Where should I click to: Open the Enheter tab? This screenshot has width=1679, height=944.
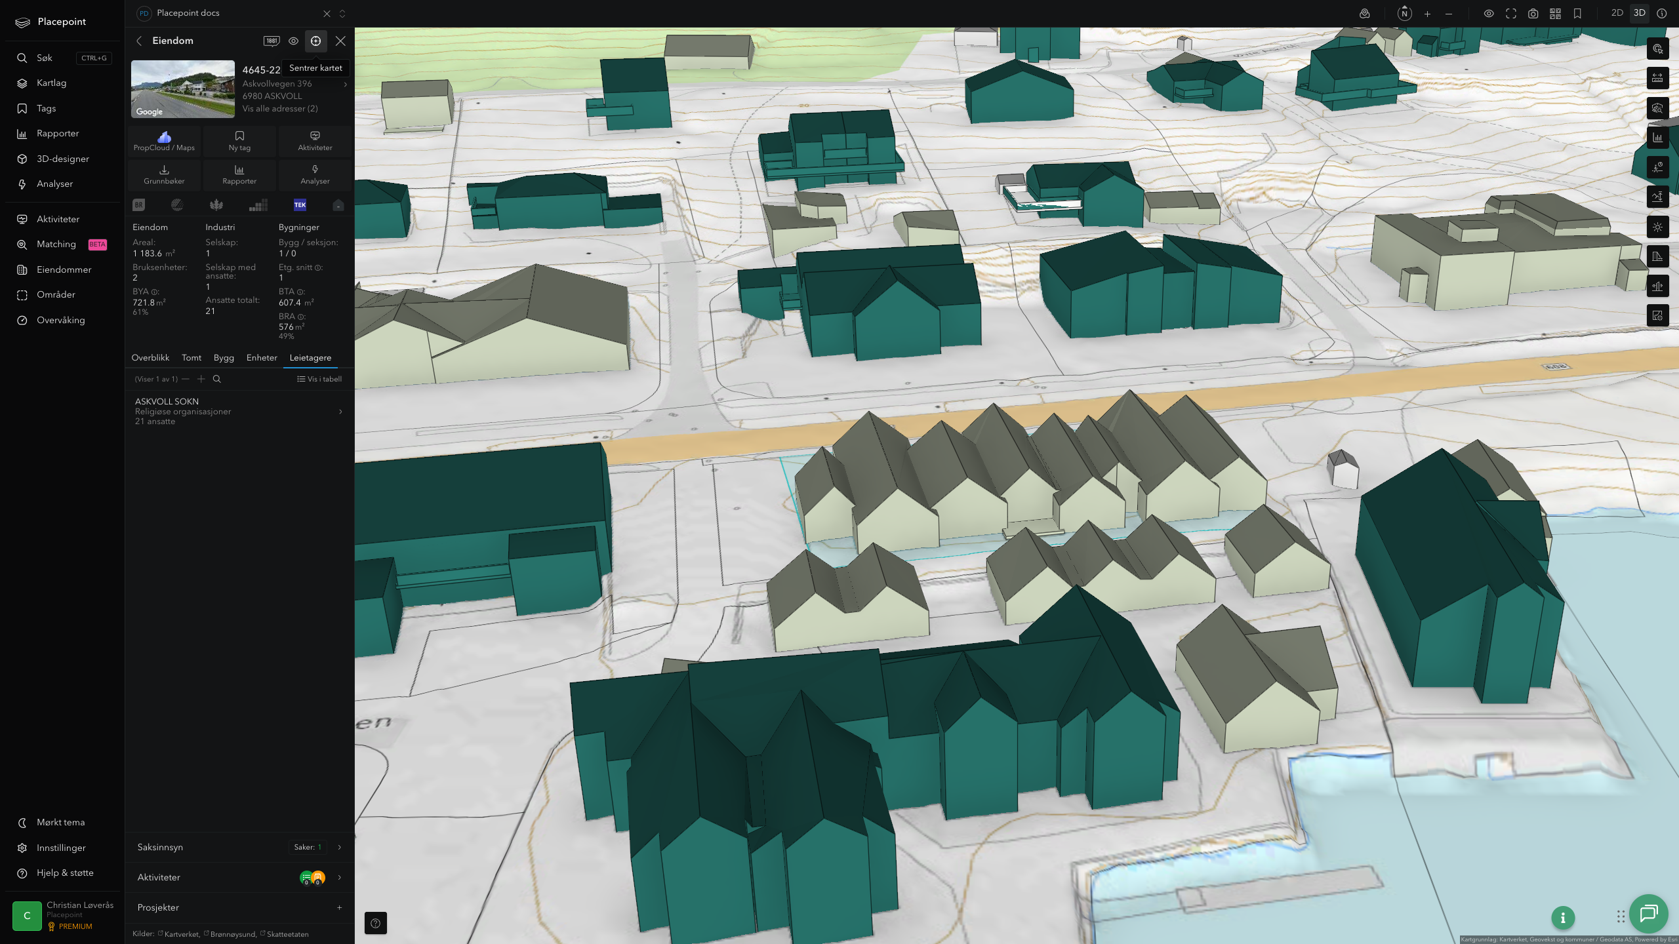[x=262, y=357]
